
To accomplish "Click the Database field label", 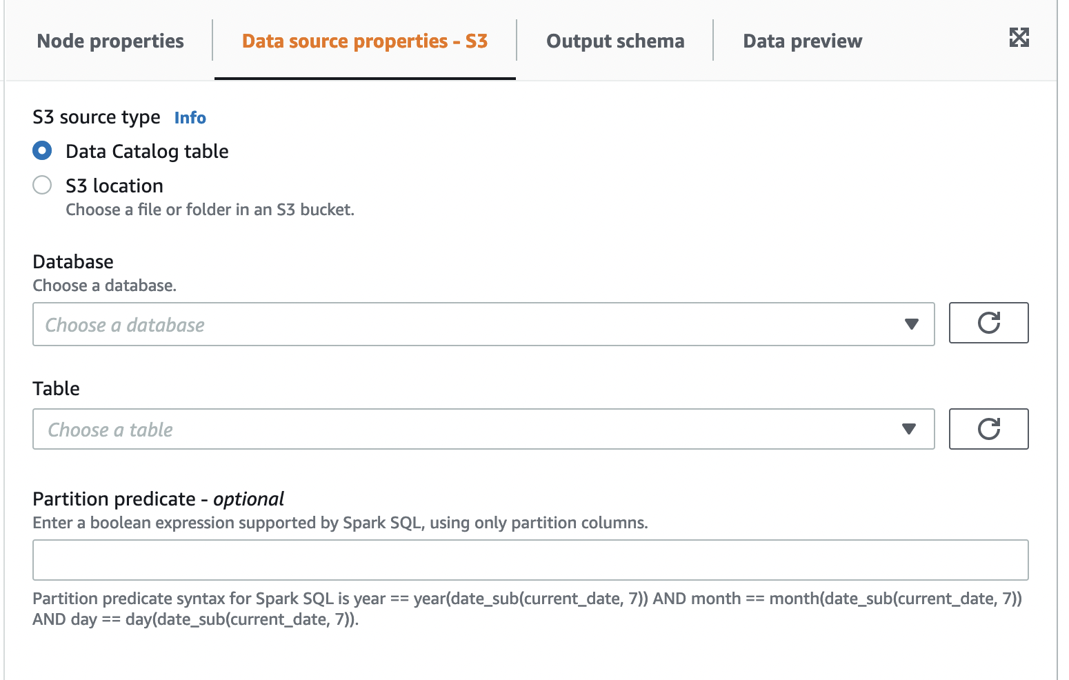I will click(x=73, y=262).
